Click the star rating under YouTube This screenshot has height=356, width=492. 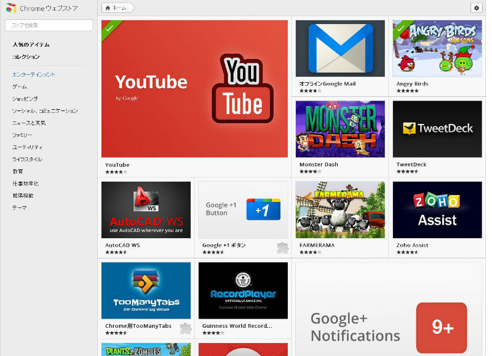coord(116,172)
